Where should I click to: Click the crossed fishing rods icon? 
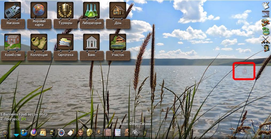[x=266, y=40]
